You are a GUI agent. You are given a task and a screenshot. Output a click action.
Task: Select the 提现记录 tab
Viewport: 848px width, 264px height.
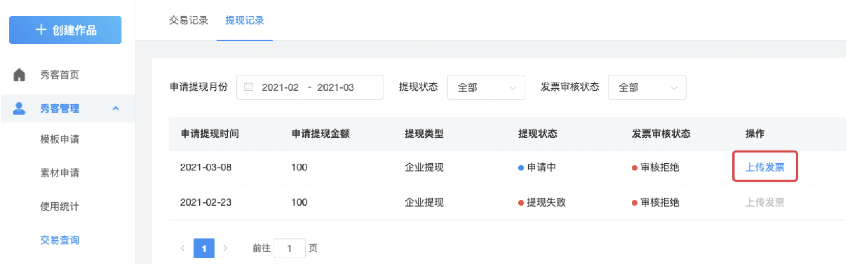pos(244,20)
